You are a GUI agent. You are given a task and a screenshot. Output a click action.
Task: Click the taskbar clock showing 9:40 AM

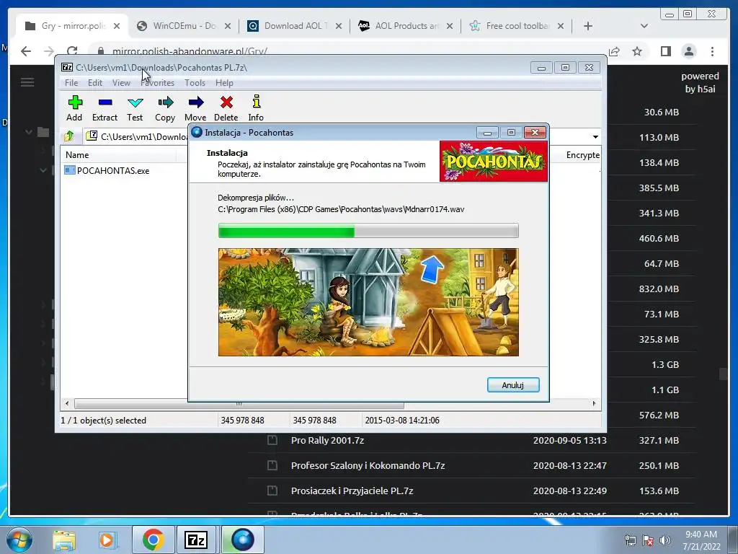[x=701, y=540]
